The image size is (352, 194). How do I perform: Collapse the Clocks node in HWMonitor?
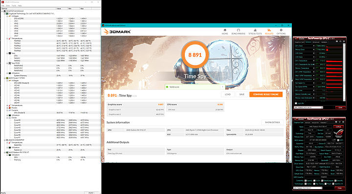[7, 117]
